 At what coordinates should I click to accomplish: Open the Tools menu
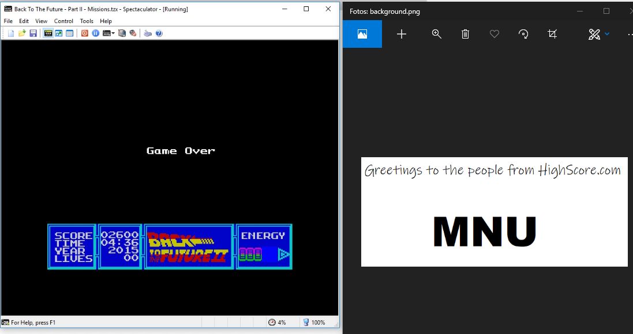coord(87,21)
